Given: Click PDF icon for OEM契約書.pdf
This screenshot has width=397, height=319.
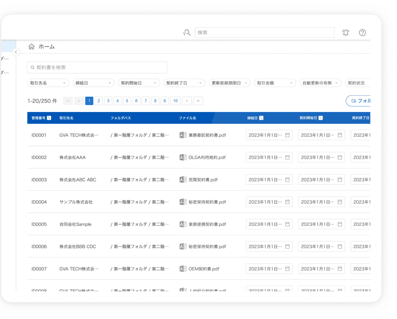Looking at the screenshot, I should coord(183,269).
